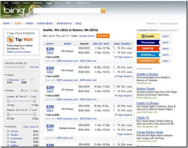Select the Grid radio button under times
The image size is (188, 148).
pos(31,91)
